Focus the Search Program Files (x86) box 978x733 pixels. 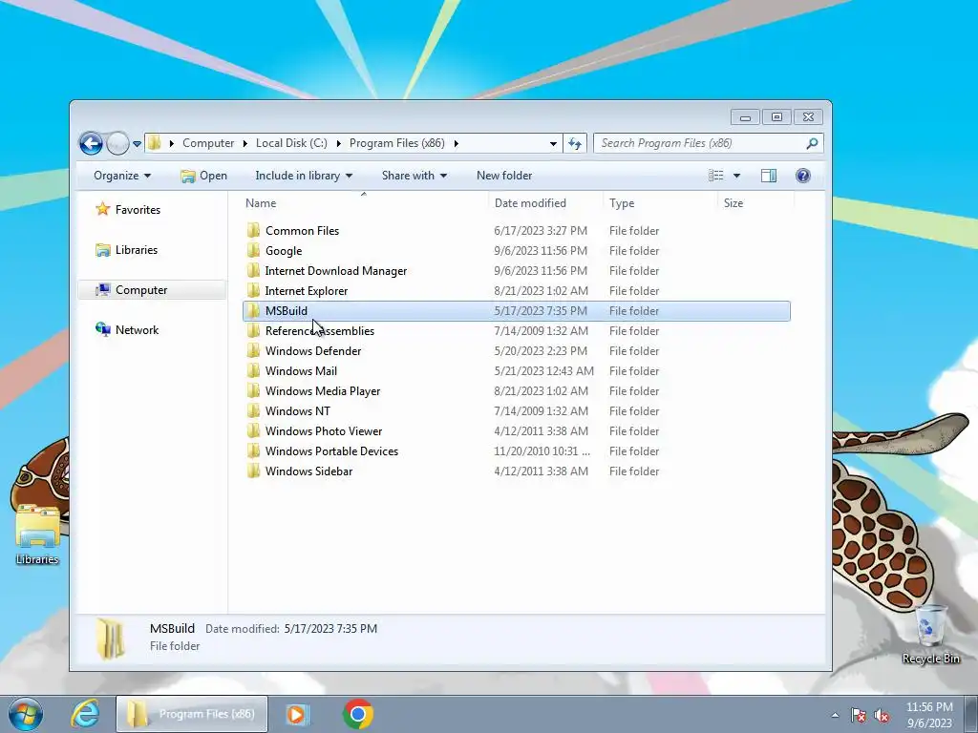coord(708,143)
